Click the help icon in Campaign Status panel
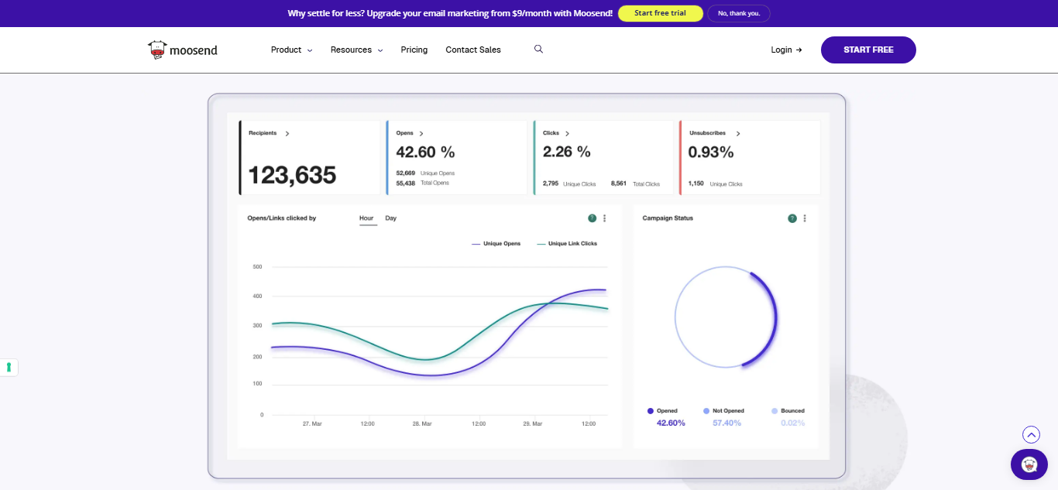Image resolution: width=1058 pixels, height=490 pixels. pyautogui.click(x=792, y=218)
